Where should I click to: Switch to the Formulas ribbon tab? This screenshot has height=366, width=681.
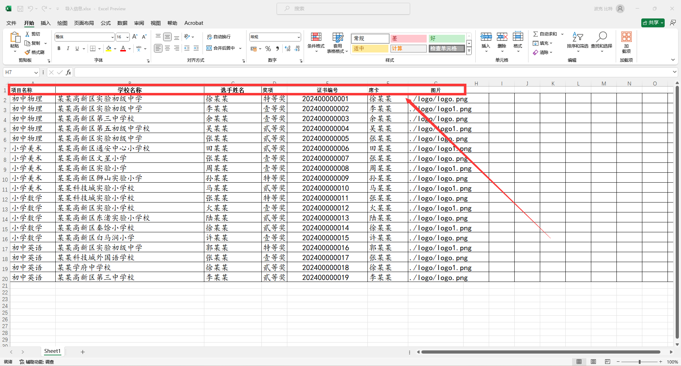click(105, 23)
